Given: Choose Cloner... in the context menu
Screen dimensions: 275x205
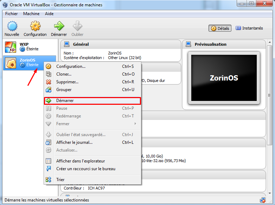Looking at the screenshot, I should (x=92, y=74).
